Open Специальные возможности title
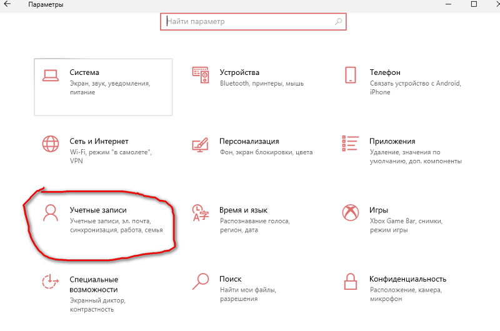The height and width of the screenshot is (331, 500). [94, 285]
